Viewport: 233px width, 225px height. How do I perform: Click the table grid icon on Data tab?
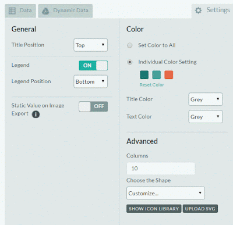tap(12, 10)
